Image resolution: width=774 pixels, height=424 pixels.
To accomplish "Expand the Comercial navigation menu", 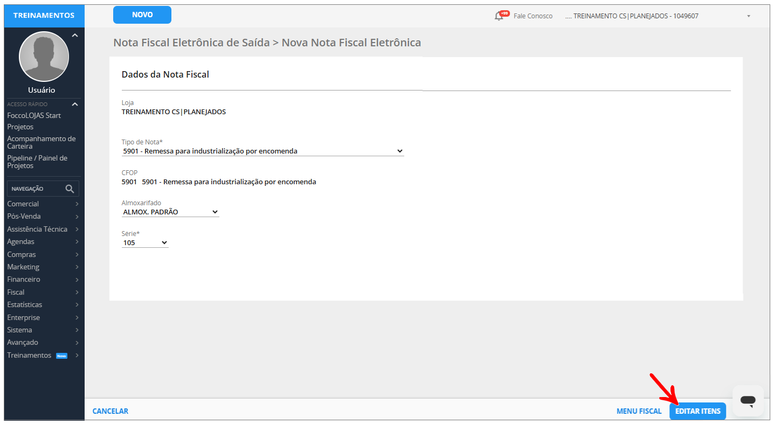I will click(43, 204).
